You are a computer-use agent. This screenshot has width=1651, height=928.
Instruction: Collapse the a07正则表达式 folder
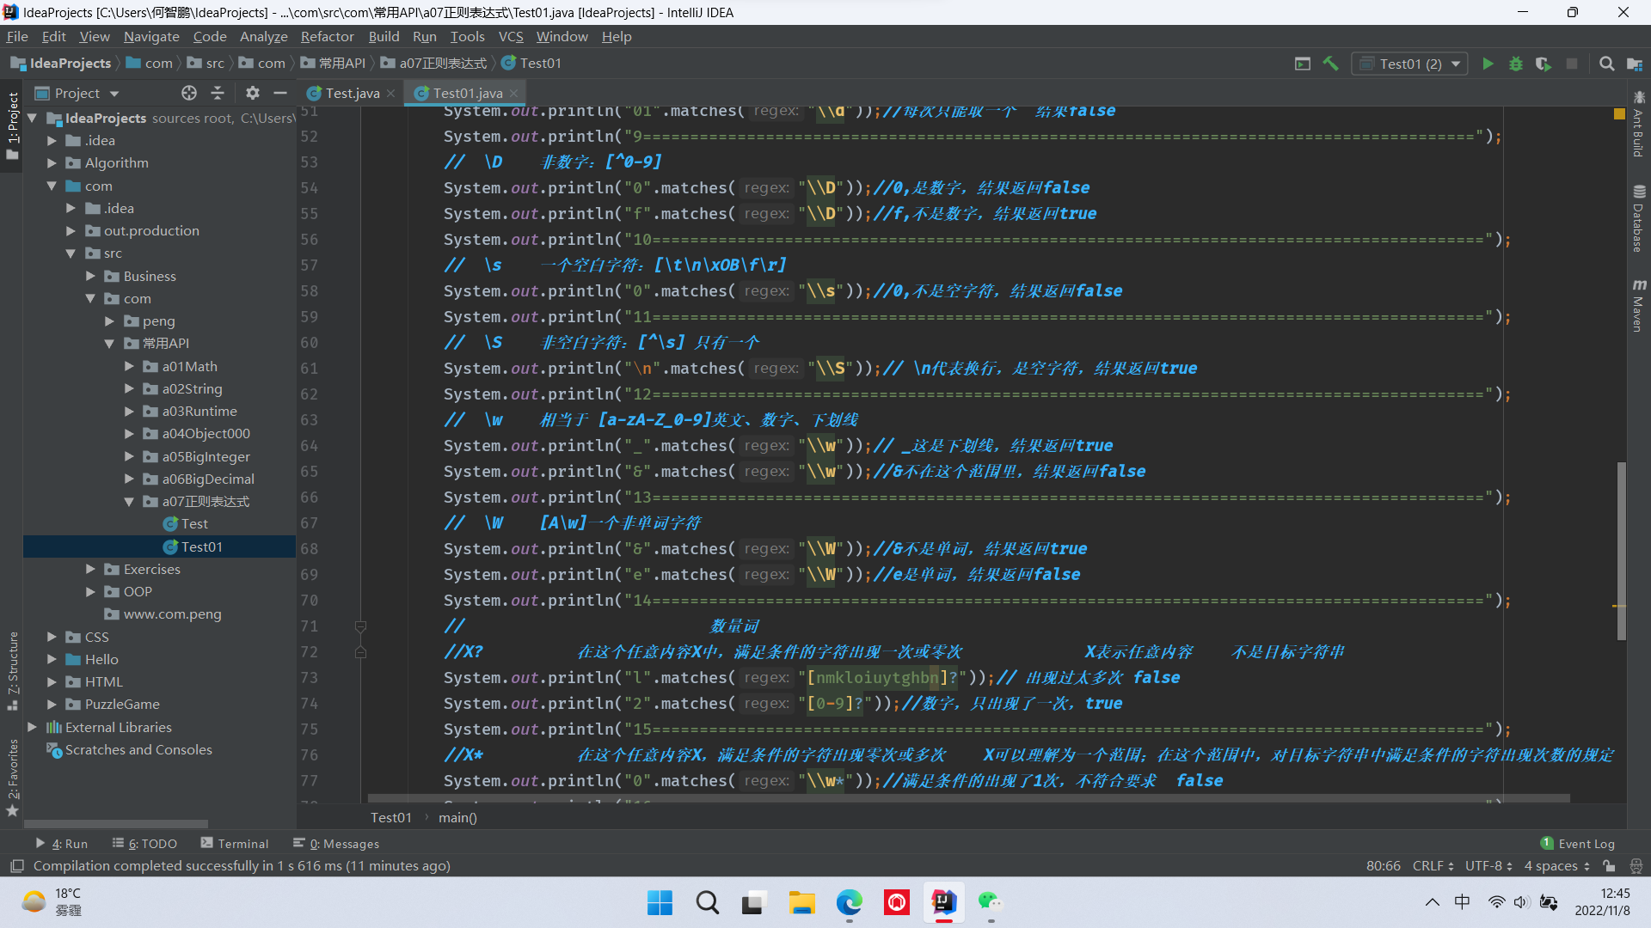point(129,502)
